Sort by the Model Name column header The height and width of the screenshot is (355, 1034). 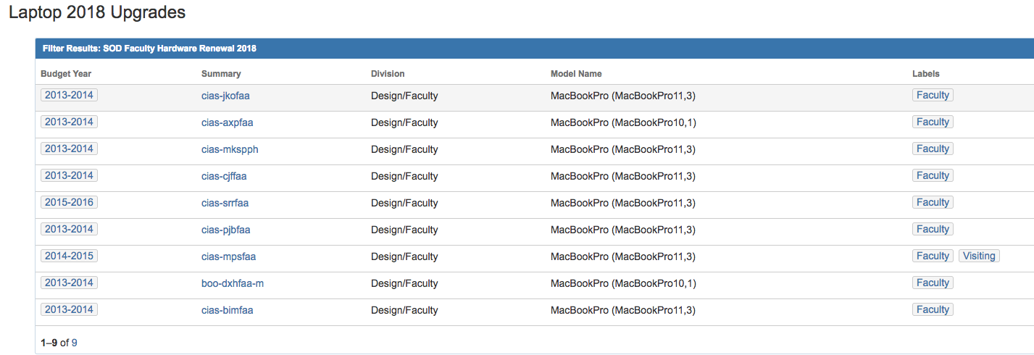(x=576, y=74)
